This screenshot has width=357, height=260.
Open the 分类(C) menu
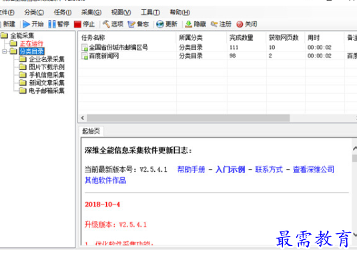(x=34, y=12)
